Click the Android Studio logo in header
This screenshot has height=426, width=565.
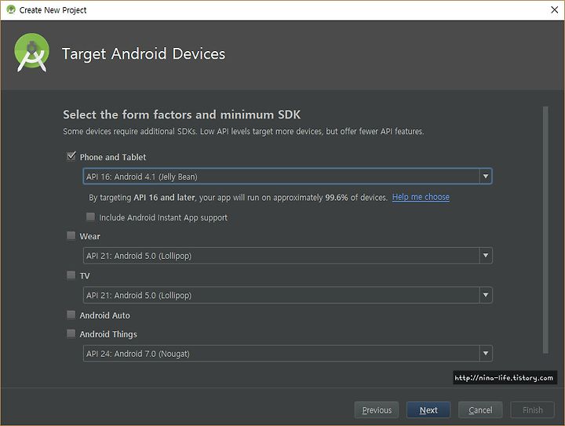31,53
